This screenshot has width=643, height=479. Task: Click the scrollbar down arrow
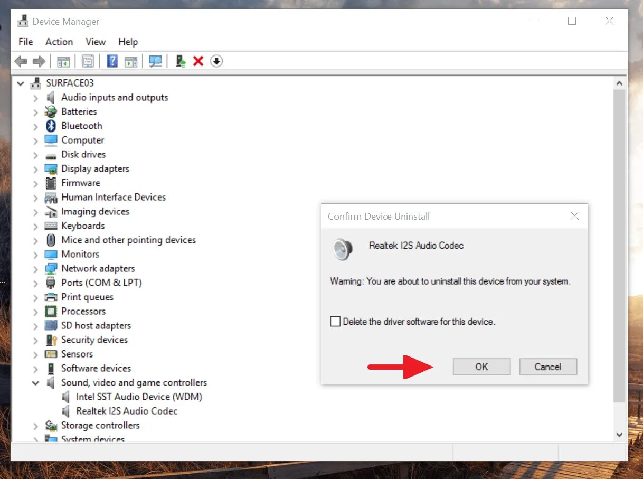point(620,434)
